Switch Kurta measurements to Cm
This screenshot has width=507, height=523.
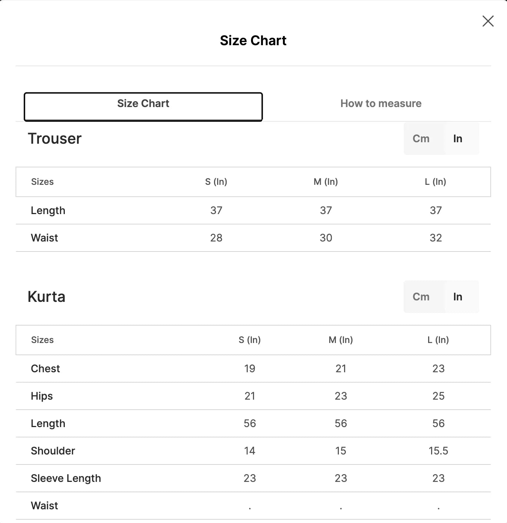(x=421, y=297)
